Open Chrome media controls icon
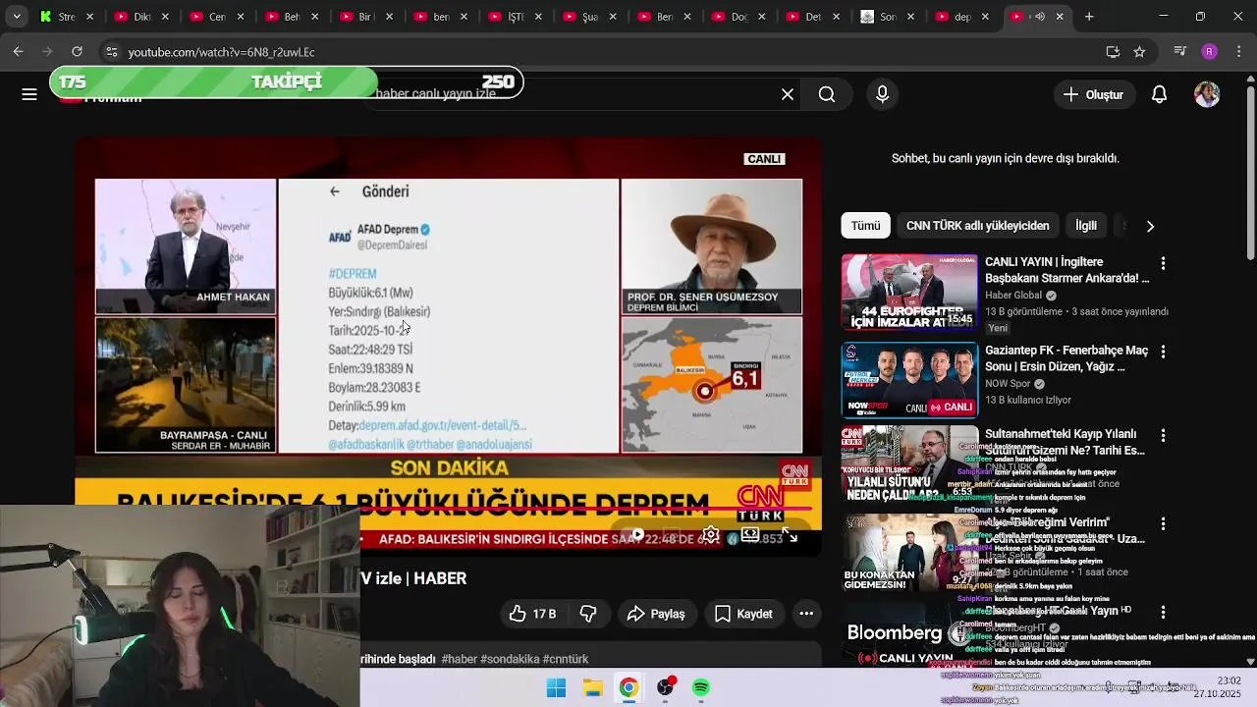 tap(1180, 51)
